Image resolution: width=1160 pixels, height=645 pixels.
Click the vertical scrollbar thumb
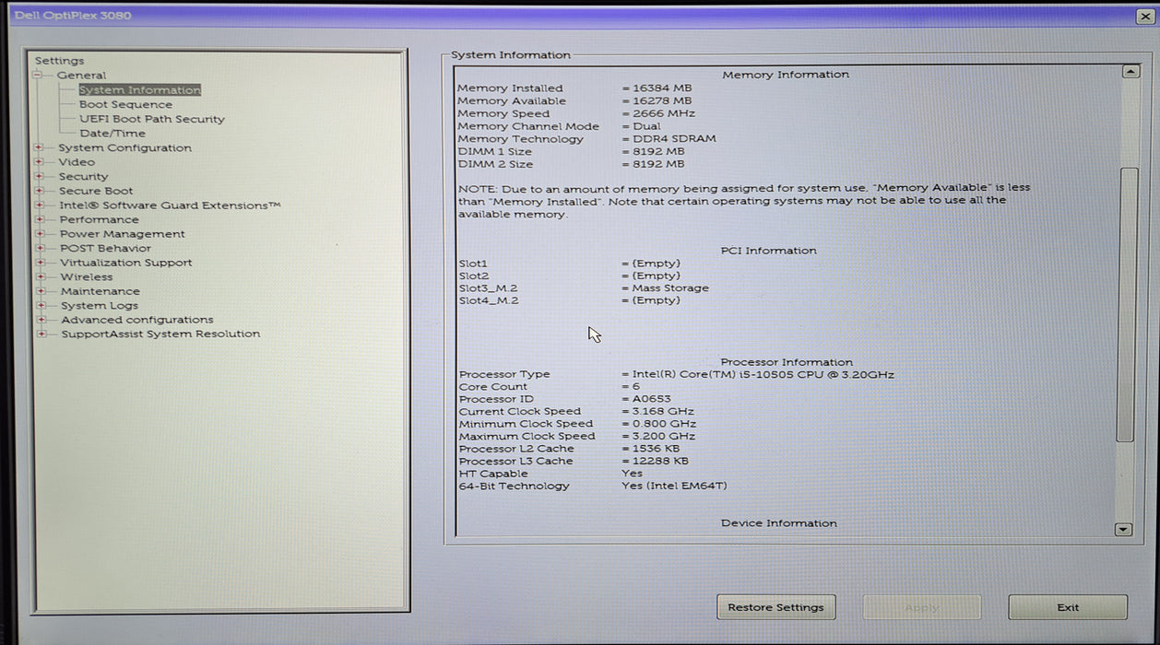[1125, 304]
